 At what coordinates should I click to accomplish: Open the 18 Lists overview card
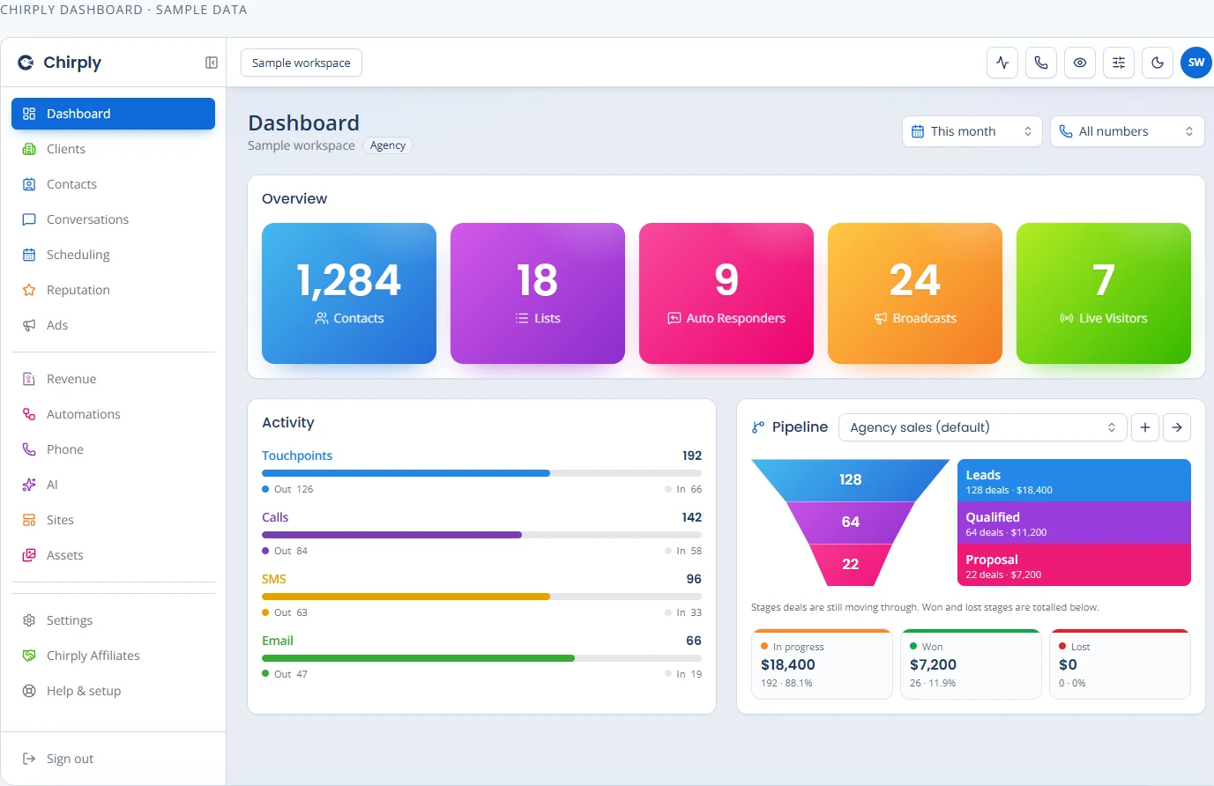pos(538,293)
